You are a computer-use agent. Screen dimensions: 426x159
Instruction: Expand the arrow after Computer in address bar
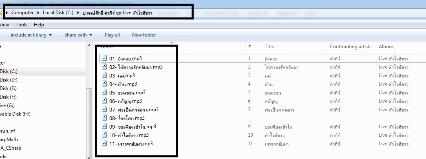(38, 13)
